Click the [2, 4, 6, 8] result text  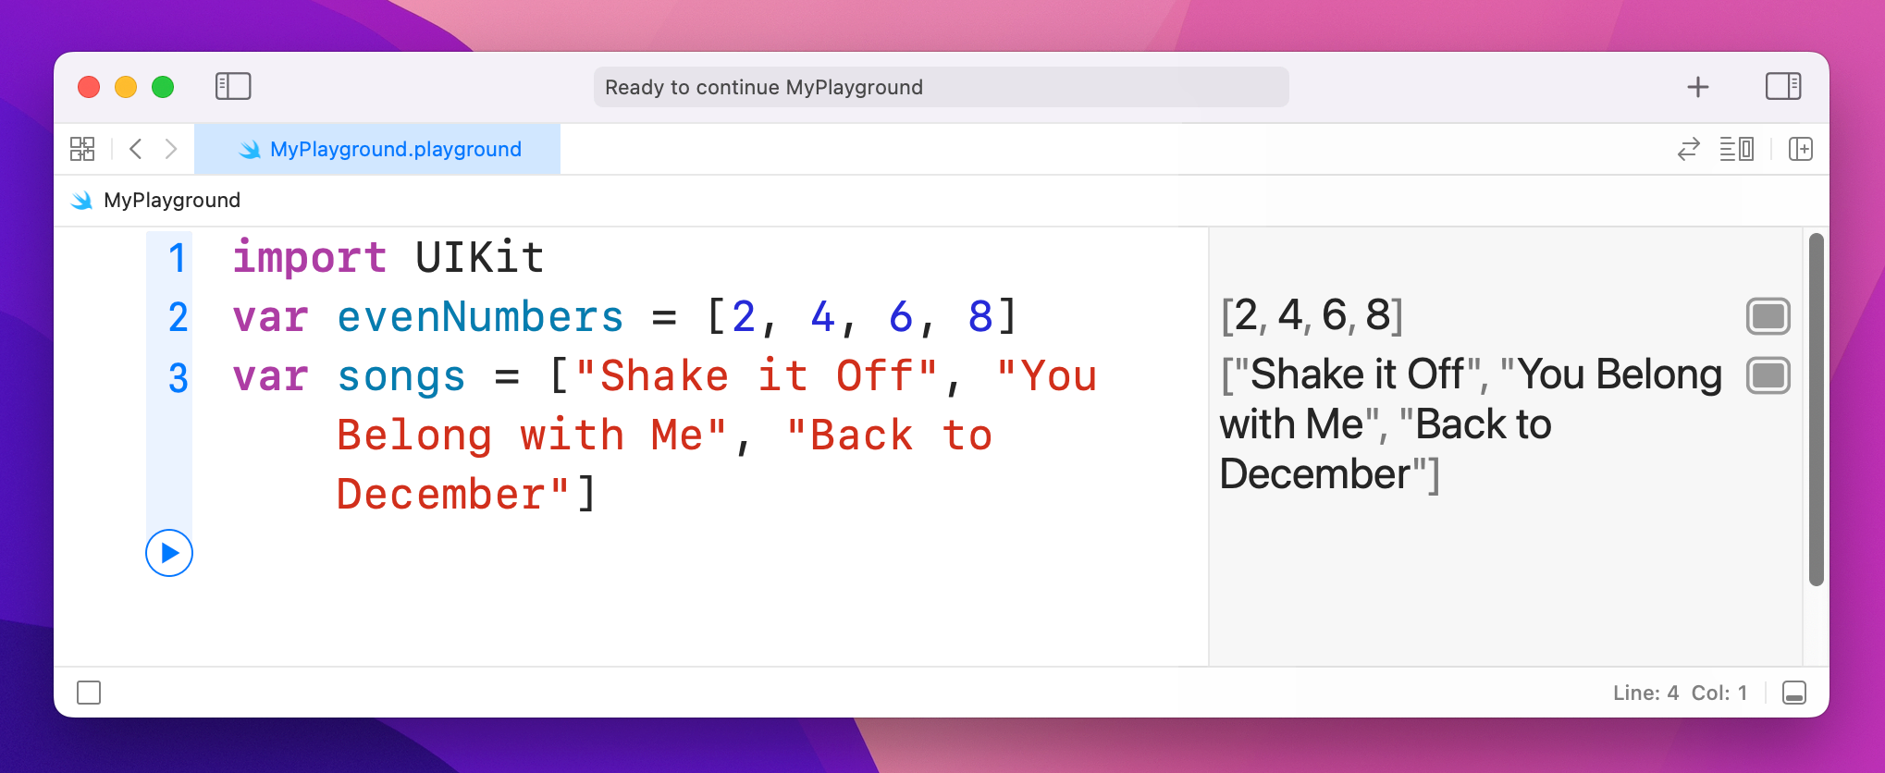coord(1312,315)
